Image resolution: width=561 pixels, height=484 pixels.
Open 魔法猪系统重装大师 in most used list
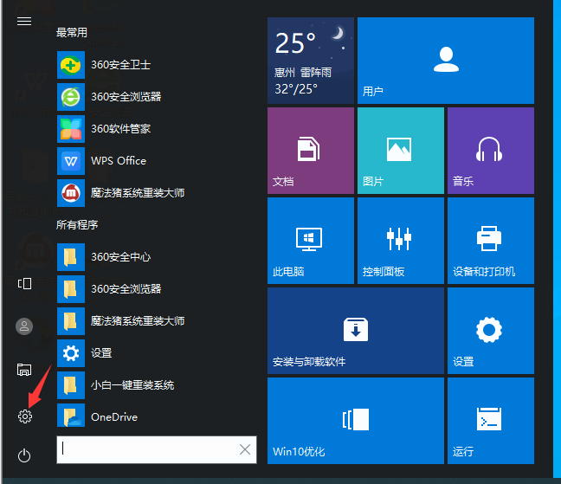(x=121, y=193)
